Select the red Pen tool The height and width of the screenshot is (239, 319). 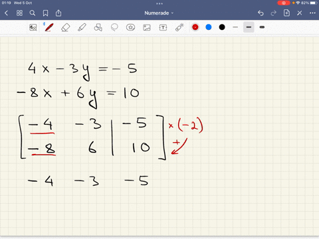click(49, 27)
